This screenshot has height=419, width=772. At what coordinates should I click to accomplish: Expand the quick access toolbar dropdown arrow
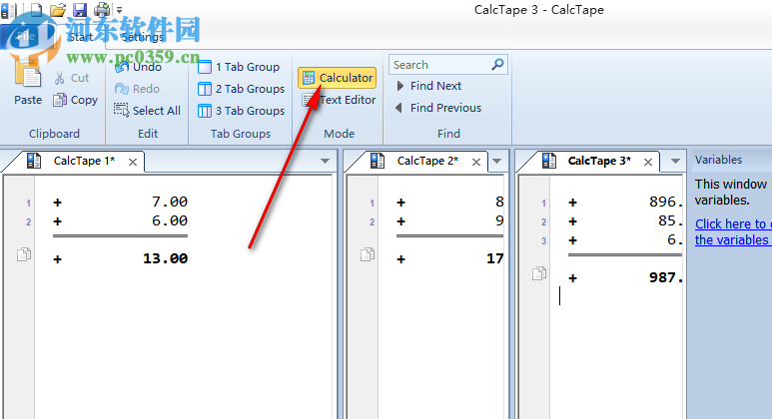click(119, 9)
